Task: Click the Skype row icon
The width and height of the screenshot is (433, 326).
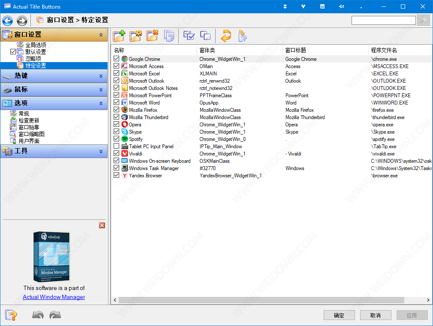Action: [x=125, y=132]
